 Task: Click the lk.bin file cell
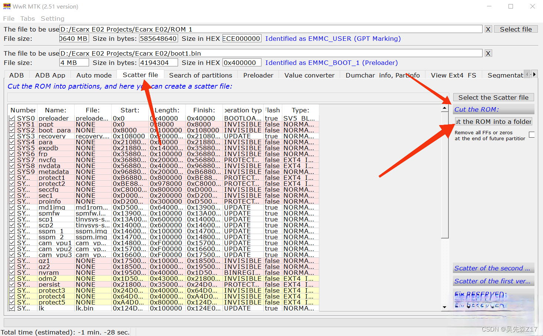coord(93,308)
